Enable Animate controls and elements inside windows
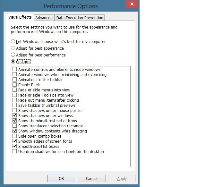This screenshot has height=187, width=222. [15, 69]
